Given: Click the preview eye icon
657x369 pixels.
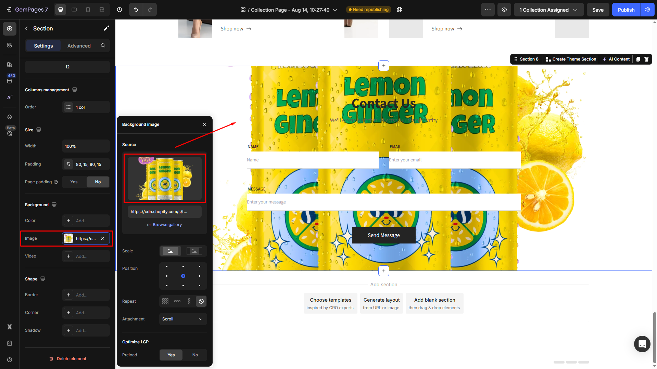Looking at the screenshot, I should 504,10.
